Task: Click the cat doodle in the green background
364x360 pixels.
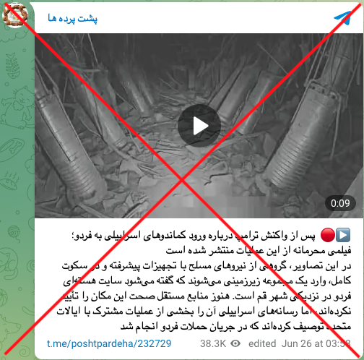Action: 17,106
